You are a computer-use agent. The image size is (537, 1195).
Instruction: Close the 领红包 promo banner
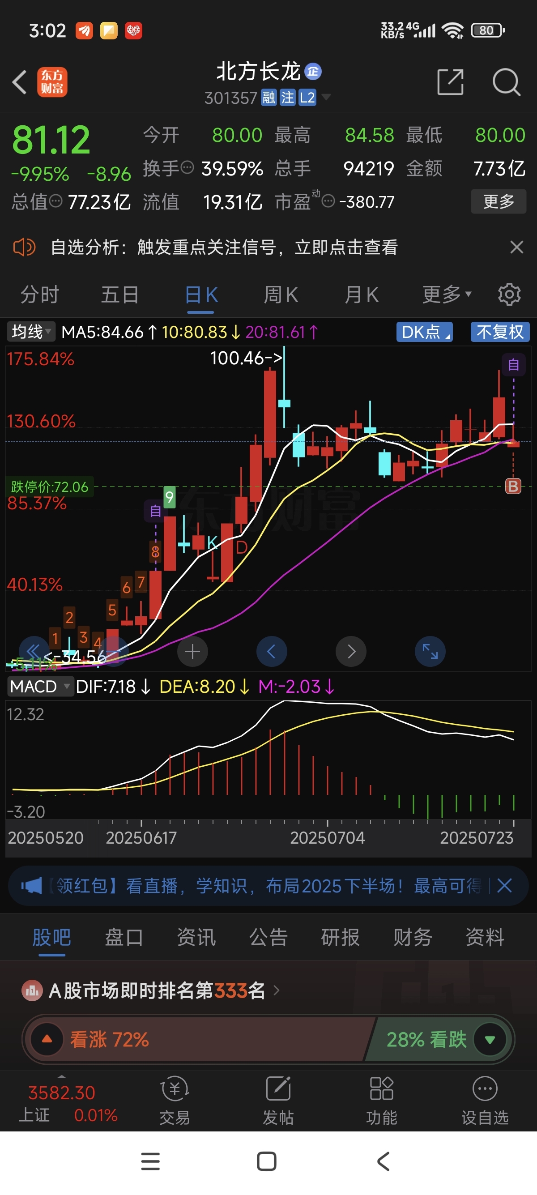click(504, 886)
